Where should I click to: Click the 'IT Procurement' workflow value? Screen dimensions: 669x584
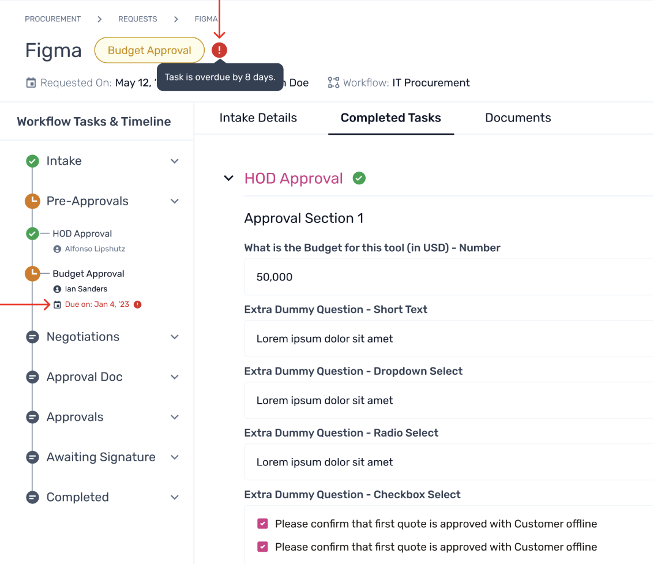click(x=431, y=82)
